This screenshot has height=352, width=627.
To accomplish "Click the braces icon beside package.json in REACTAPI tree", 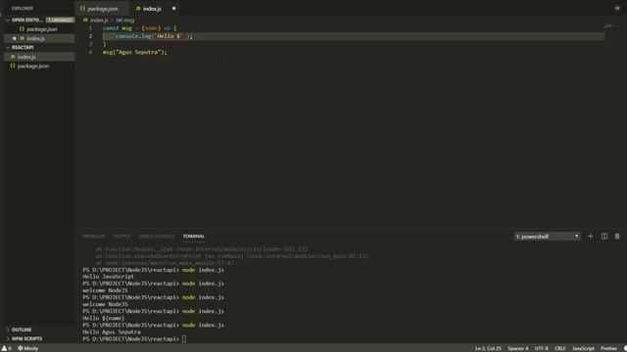I will [x=13, y=66].
